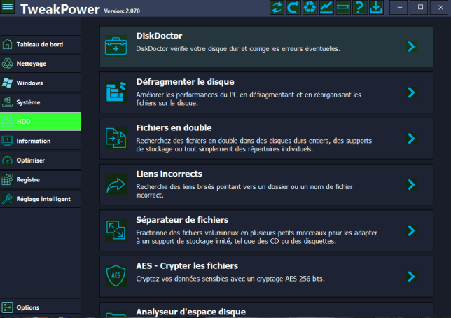Image resolution: width=451 pixels, height=318 pixels.
Task: Click the question mark help icon
Action: tap(359, 8)
